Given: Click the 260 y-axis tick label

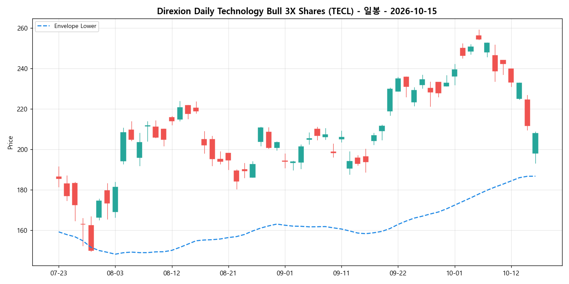Looking at the screenshot, I should (22, 28).
